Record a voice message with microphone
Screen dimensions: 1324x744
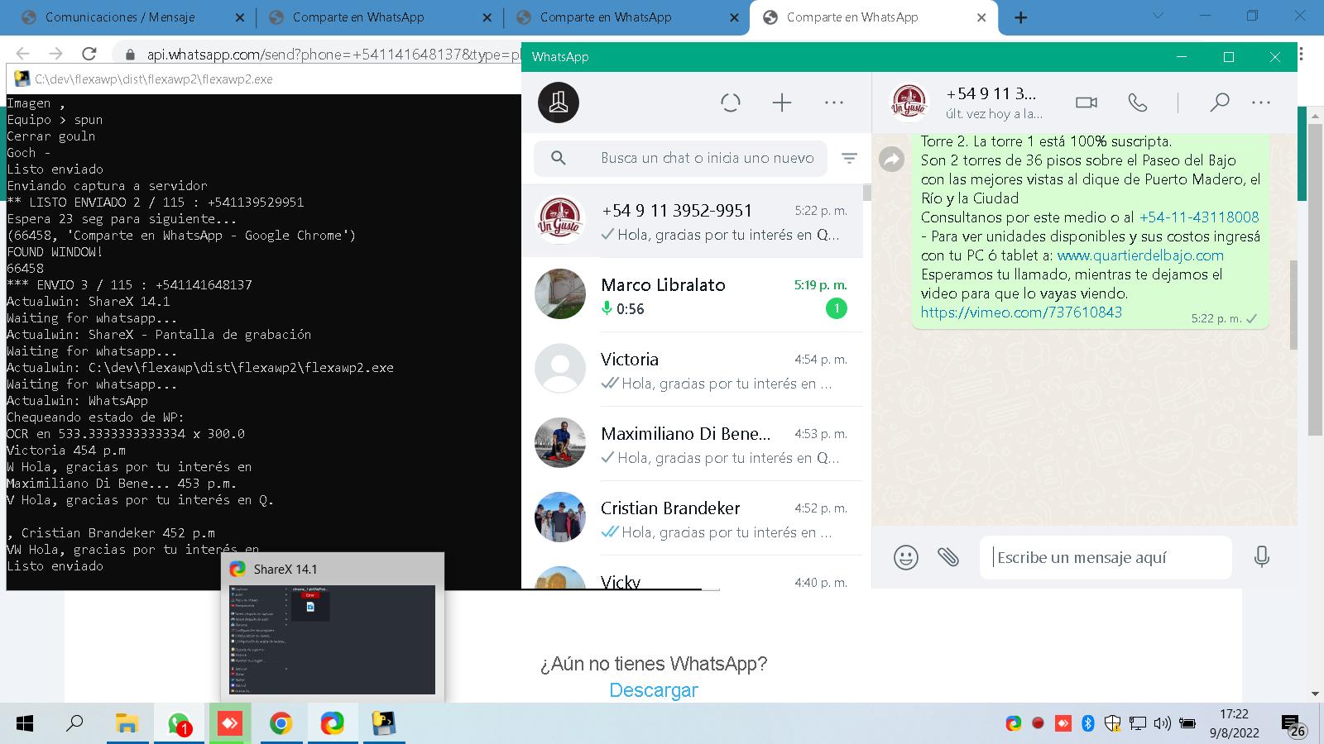pos(1262,556)
